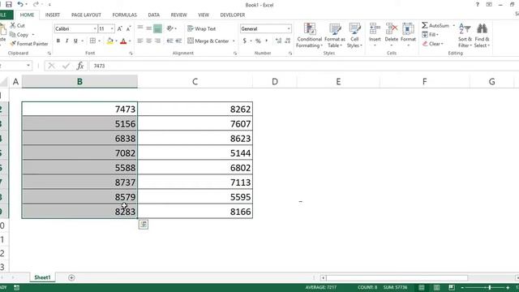Viewport: 519px width, 292px height.
Task: Open the Font size dropdown
Action: tap(112, 29)
